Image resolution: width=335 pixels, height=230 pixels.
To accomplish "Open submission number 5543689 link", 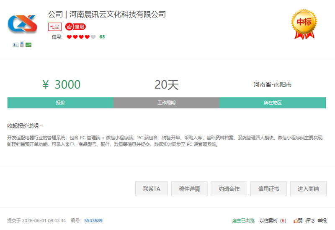I will (x=93, y=220).
